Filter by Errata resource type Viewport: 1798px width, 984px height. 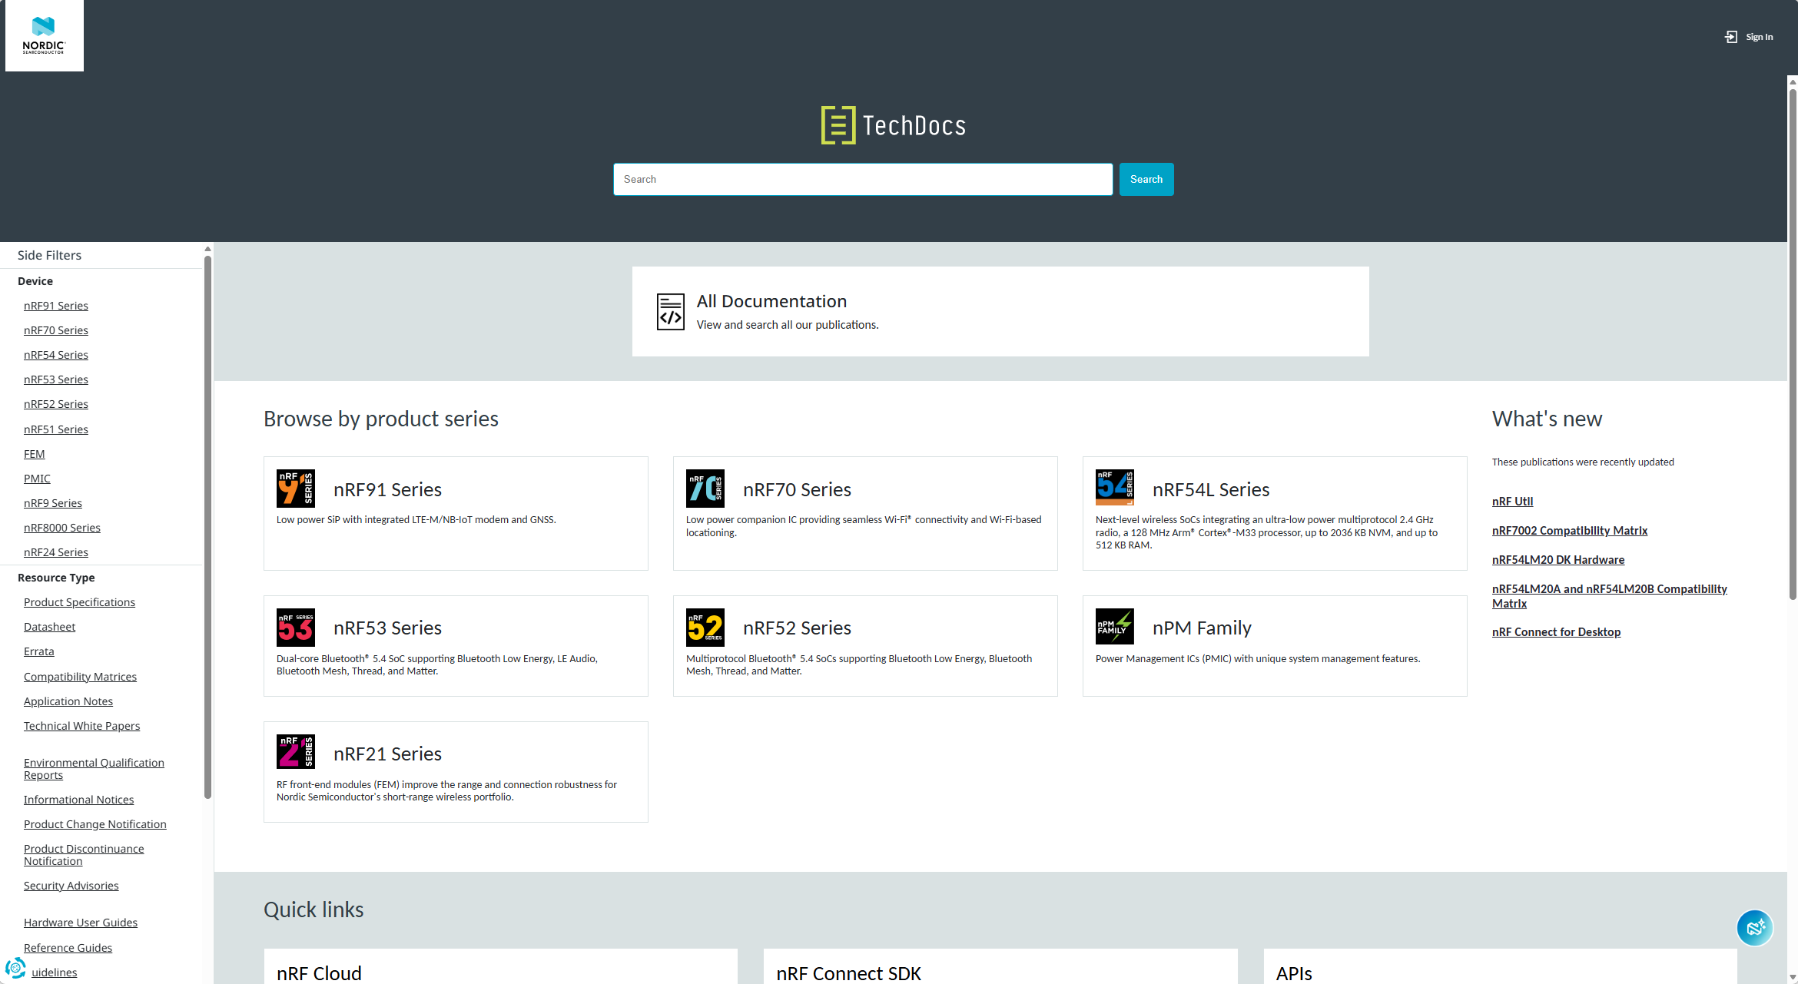coord(39,651)
